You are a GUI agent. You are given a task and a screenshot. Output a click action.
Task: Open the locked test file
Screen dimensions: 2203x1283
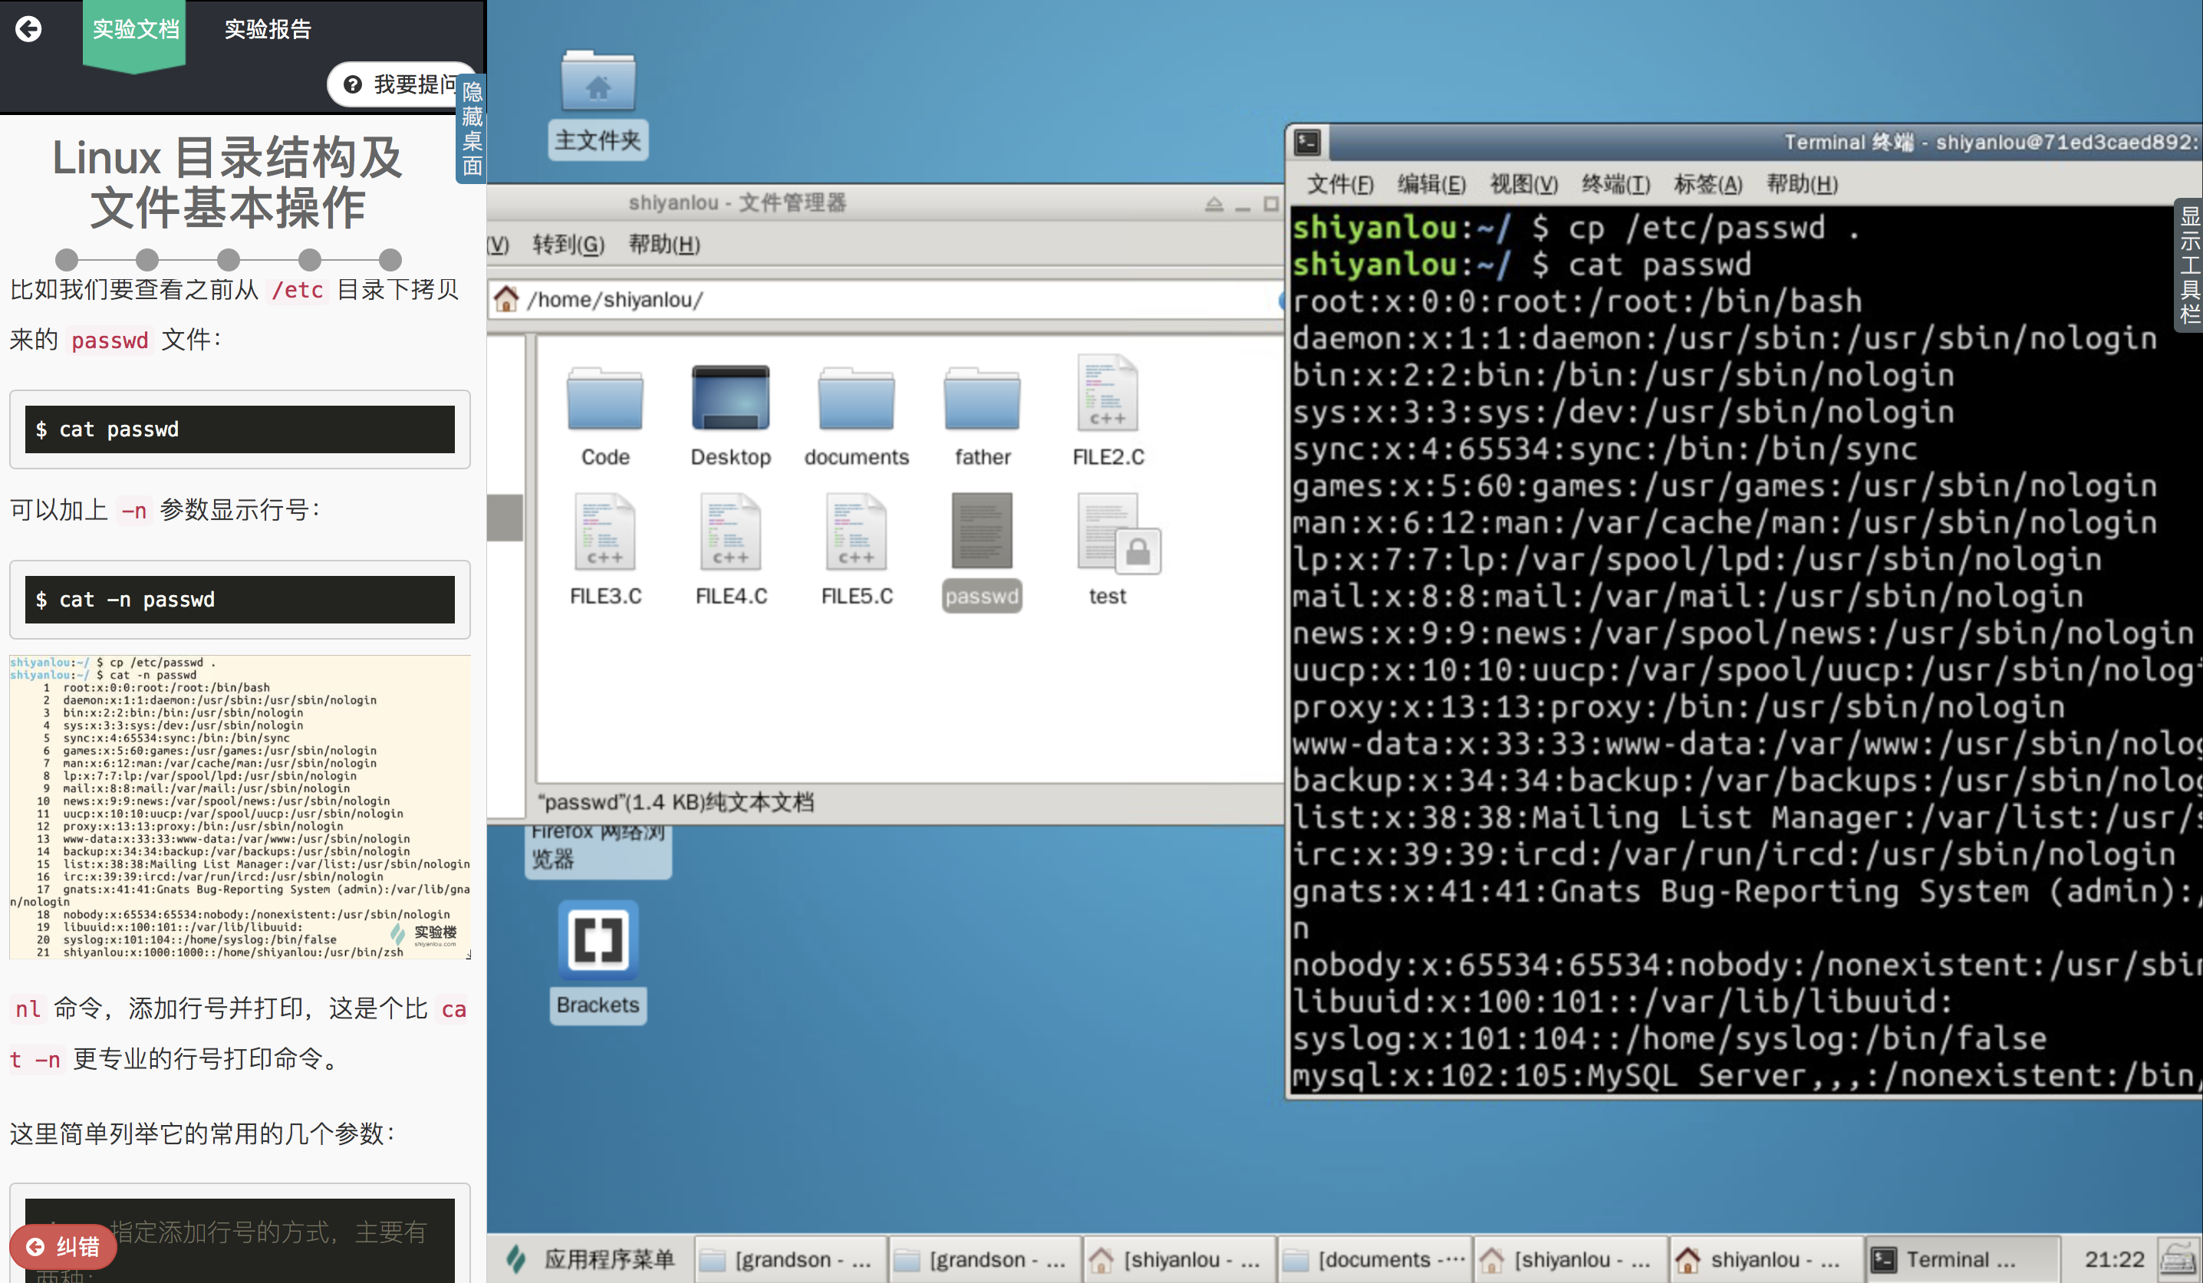coord(1108,531)
